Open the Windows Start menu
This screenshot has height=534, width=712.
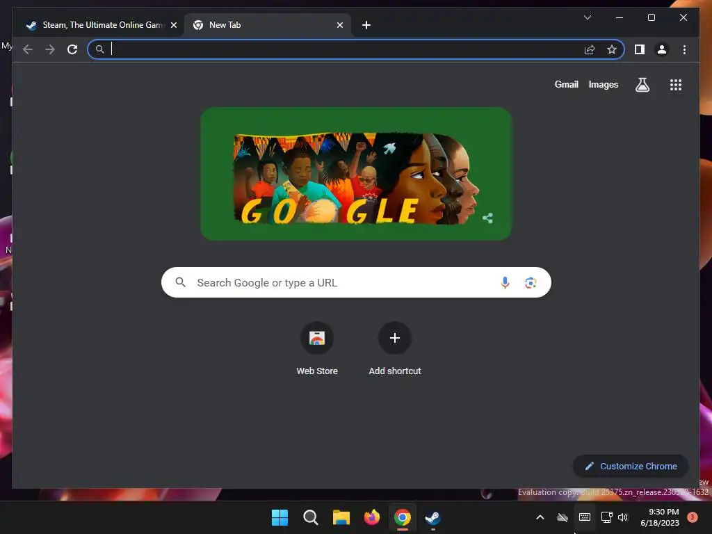[x=280, y=517]
